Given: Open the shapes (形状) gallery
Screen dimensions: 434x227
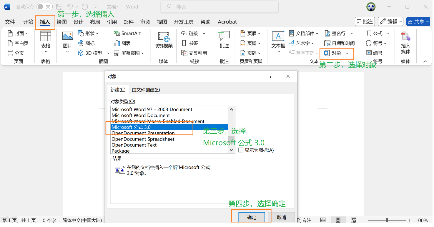Looking at the screenshot, I should tap(88, 34).
